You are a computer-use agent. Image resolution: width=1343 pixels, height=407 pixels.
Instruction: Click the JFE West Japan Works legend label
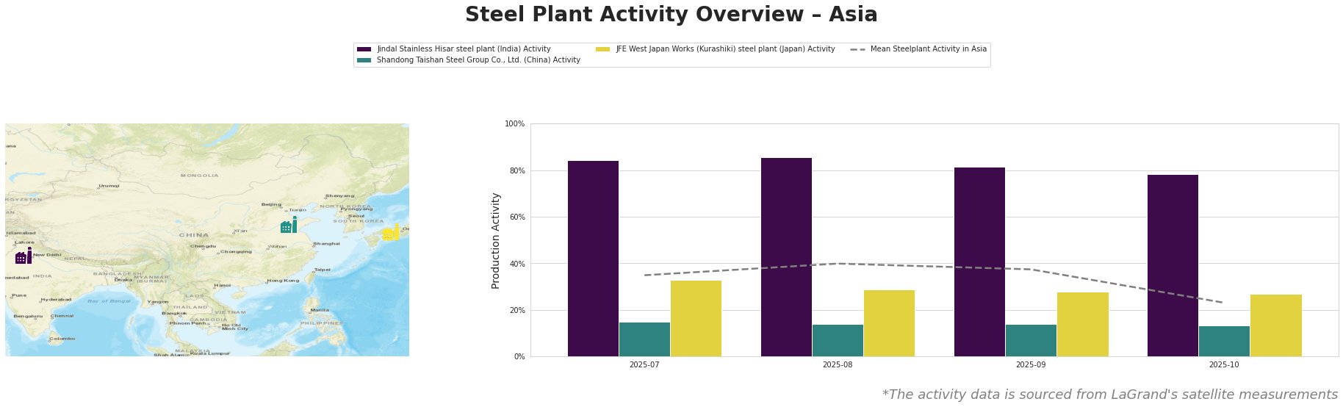pyautogui.click(x=725, y=49)
